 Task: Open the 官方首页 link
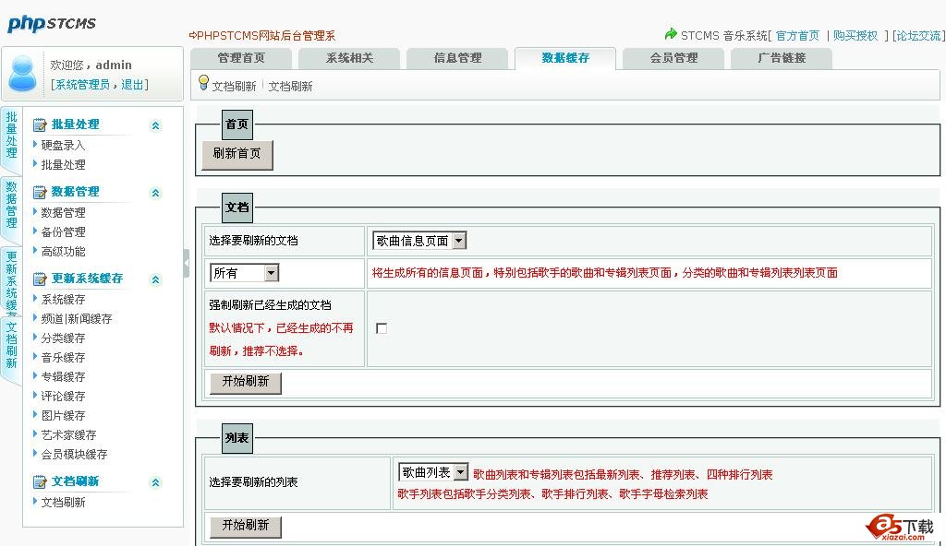[x=797, y=36]
